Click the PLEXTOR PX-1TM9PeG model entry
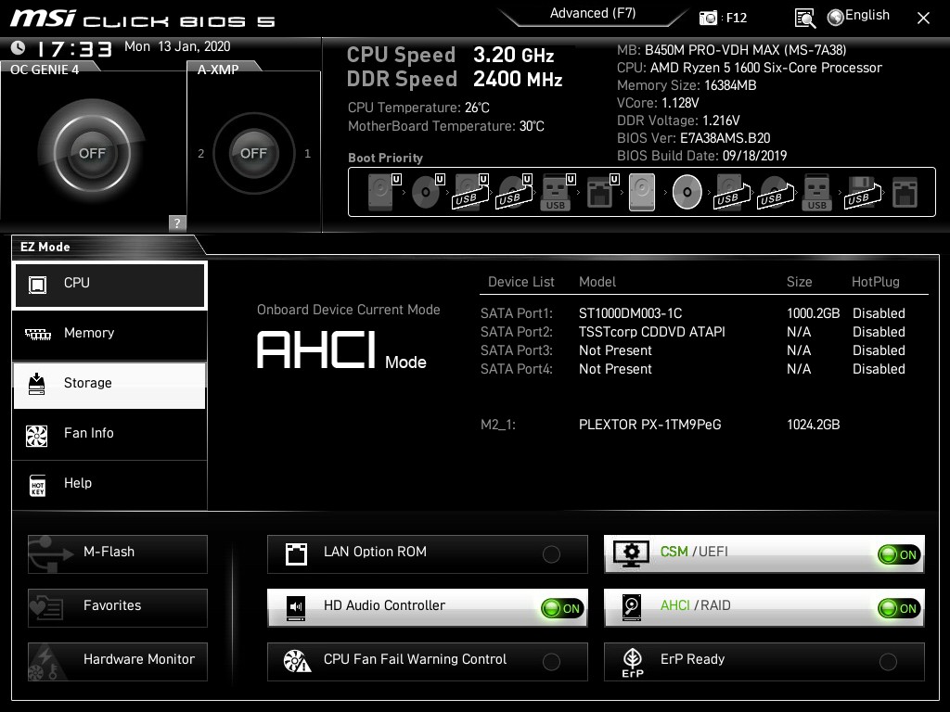Viewport: 950px width, 712px height. 650,425
